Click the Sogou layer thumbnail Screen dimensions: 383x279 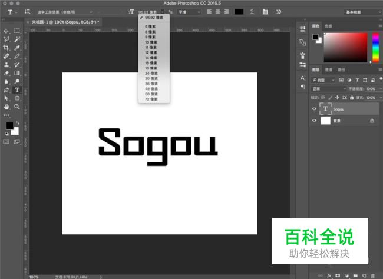[325, 109]
